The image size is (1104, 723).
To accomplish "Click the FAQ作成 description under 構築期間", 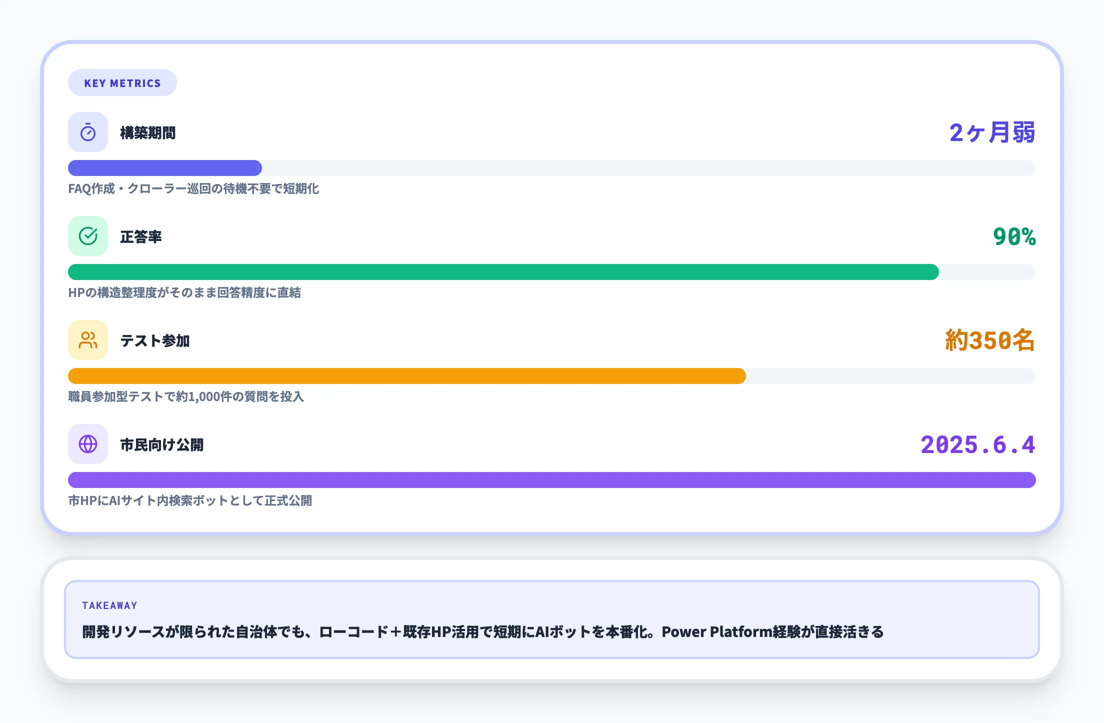I will tap(193, 189).
